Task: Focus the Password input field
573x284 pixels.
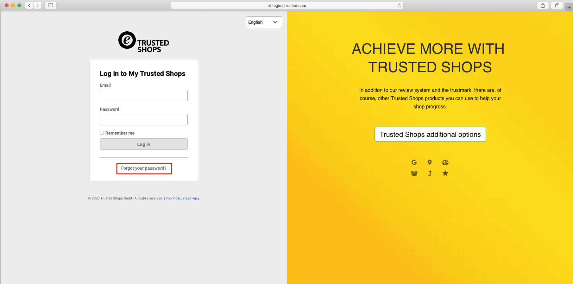Action: pos(144,120)
